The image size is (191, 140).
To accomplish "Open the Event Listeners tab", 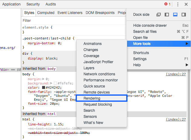I will 70,13.
